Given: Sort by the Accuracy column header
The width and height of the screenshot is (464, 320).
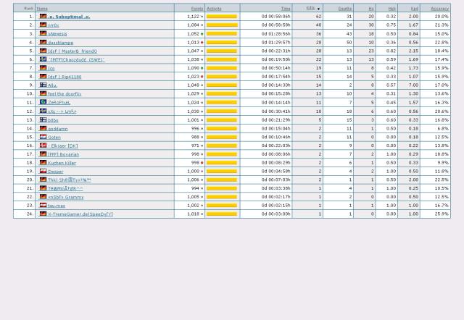Looking at the screenshot, I should pos(439,8).
